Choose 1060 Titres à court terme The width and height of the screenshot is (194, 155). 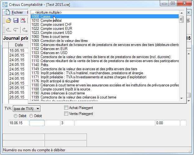click(105, 37)
